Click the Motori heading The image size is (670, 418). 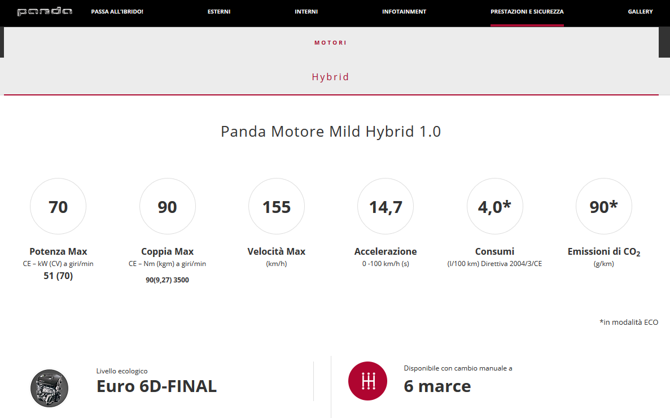(x=330, y=43)
